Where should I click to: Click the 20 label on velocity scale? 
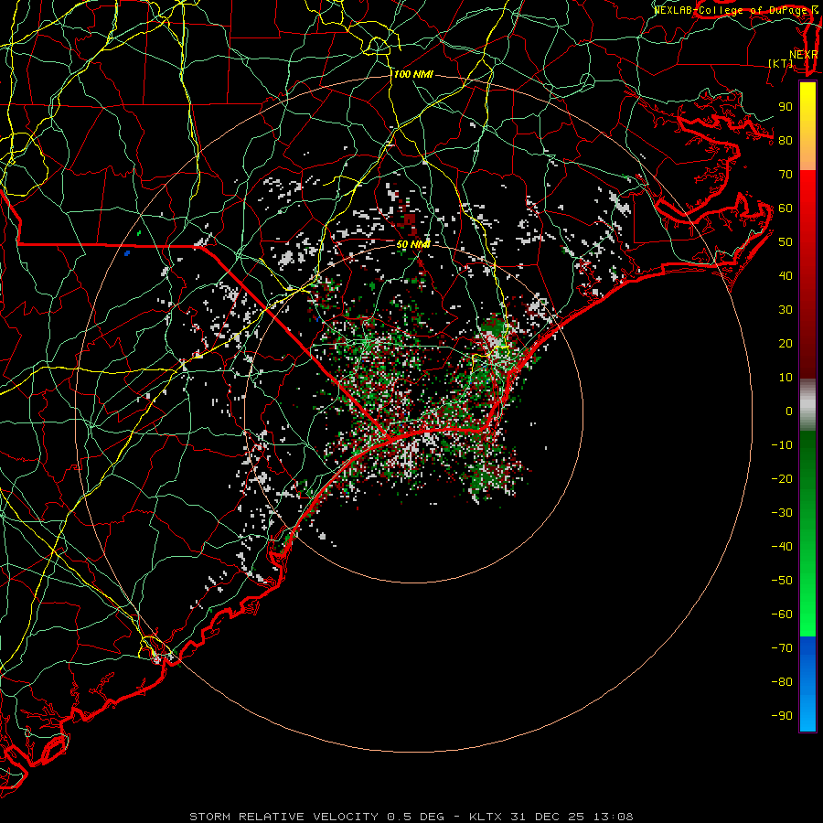(x=786, y=343)
